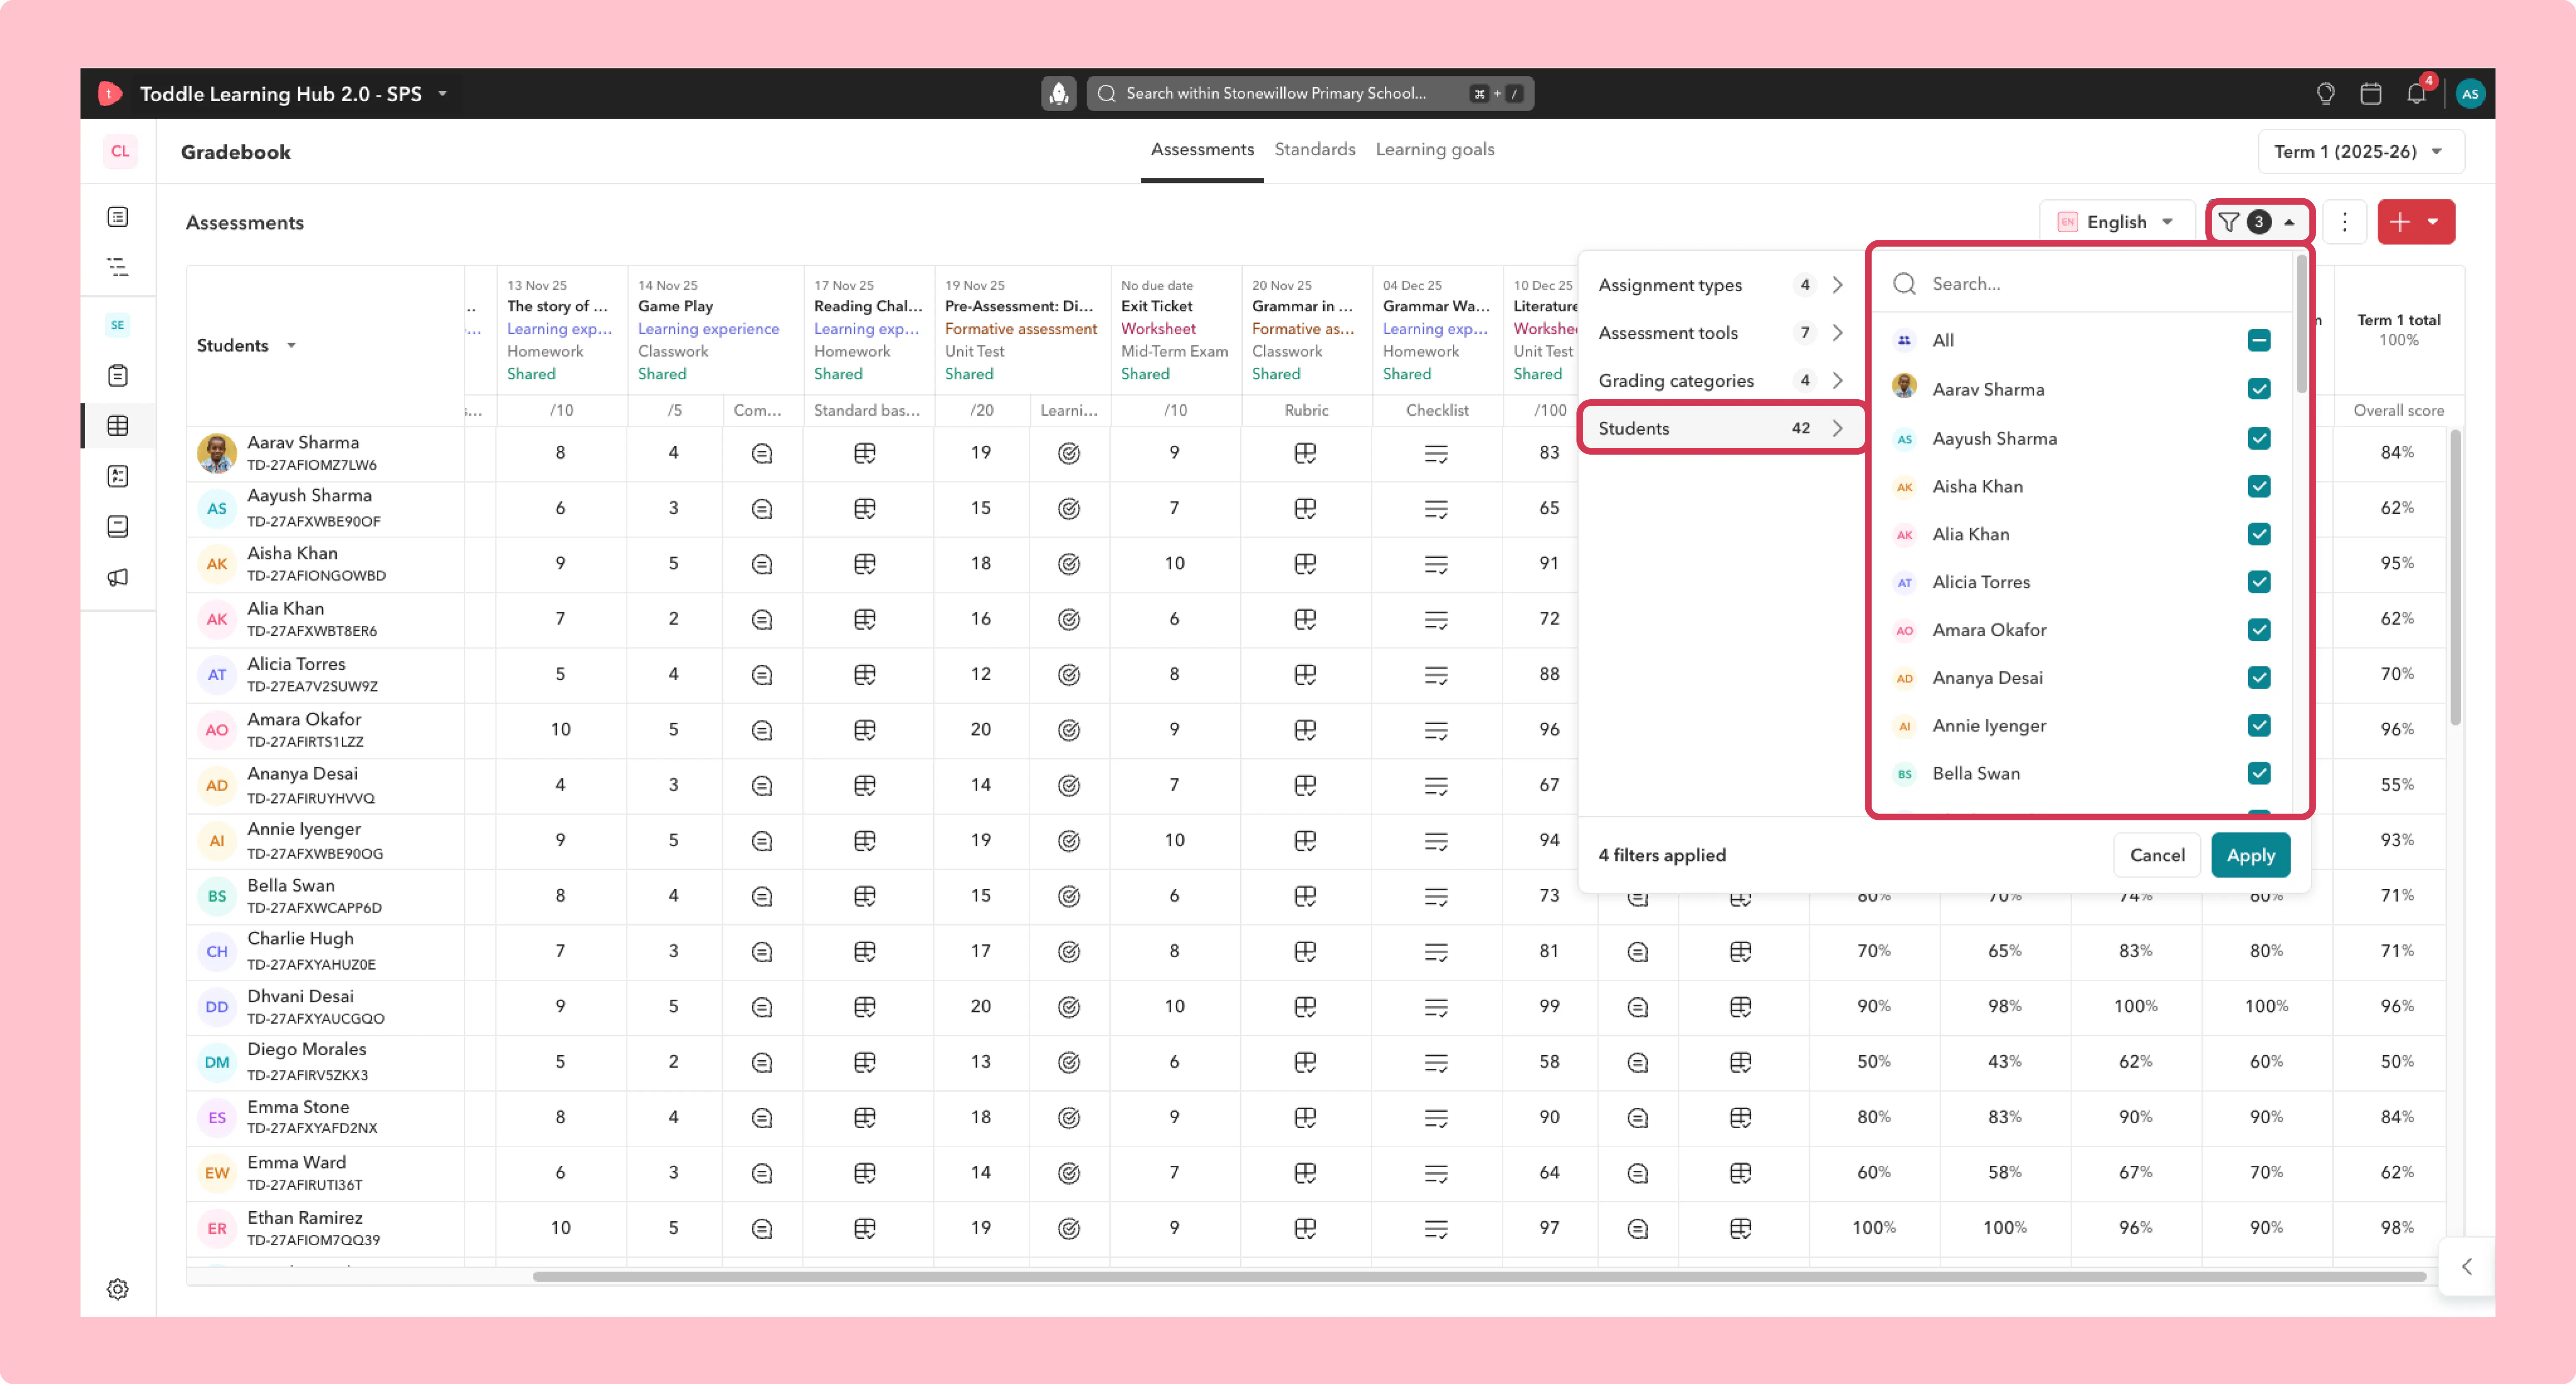The width and height of the screenshot is (2576, 1384).
Task: Click the CL class badge in sidebar
Action: pyautogui.click(x=120, y=151)
